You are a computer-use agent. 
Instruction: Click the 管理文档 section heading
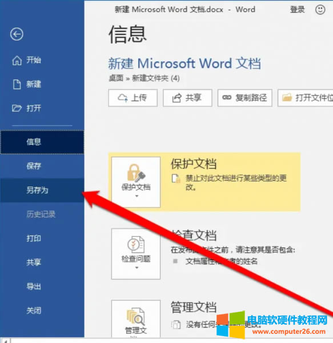click(x=194, y=307)
